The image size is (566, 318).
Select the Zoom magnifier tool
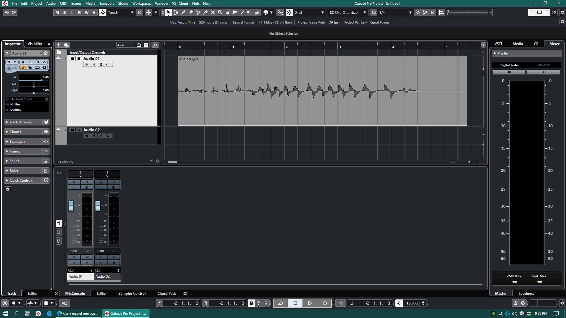[x=220, y=12]
